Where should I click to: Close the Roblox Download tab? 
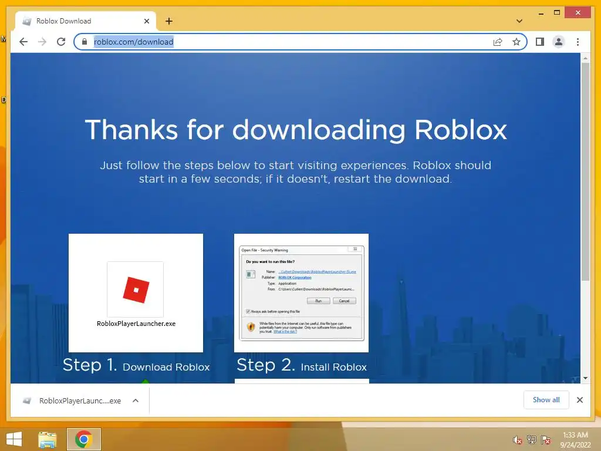point(146,22)
